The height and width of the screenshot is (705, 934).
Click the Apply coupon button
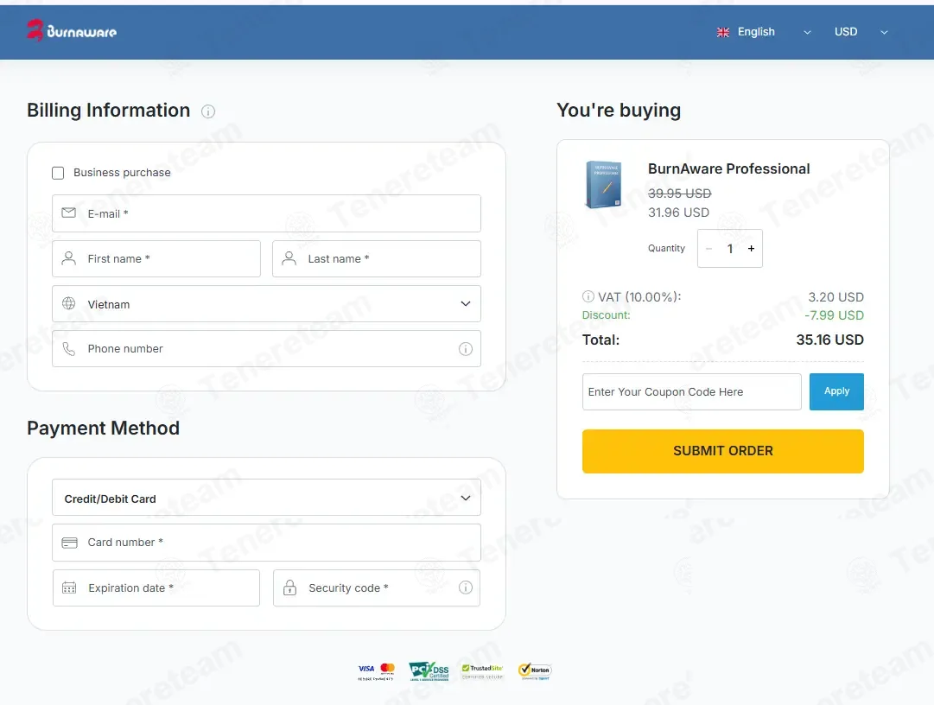836,391
